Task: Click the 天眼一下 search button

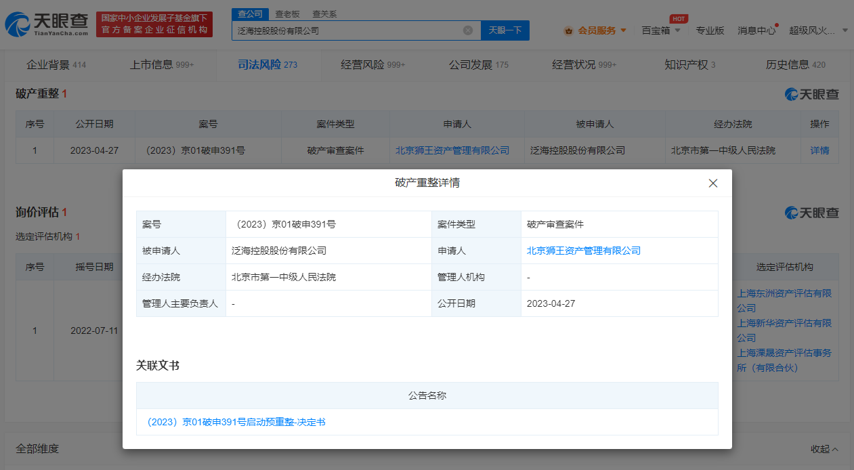Action: [x=505, y=30]
